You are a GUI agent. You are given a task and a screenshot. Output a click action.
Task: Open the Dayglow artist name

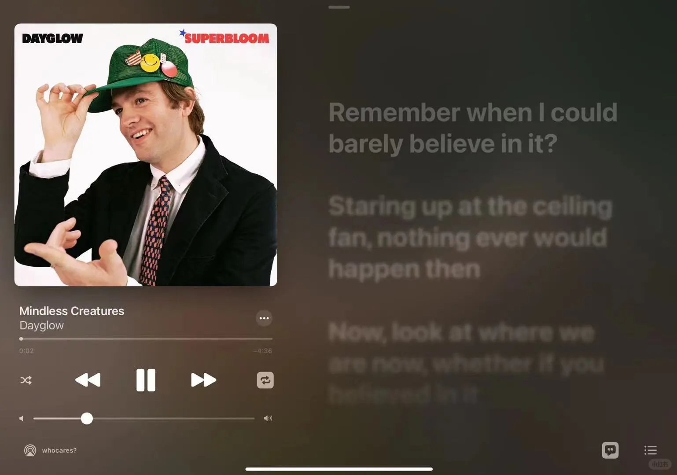coord(42,326)
